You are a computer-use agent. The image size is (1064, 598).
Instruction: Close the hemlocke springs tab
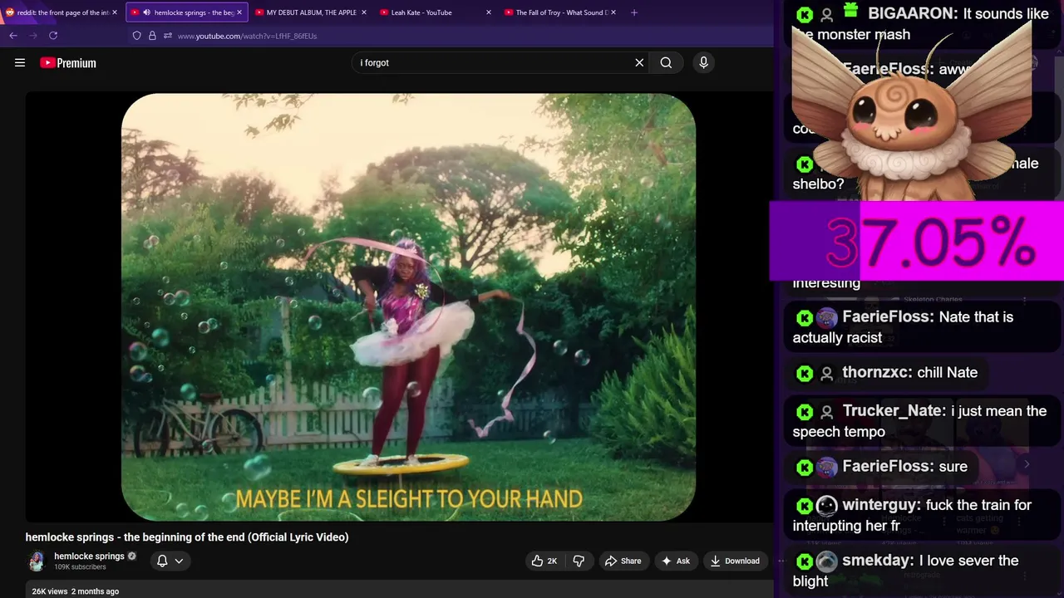tap(239, 12)
